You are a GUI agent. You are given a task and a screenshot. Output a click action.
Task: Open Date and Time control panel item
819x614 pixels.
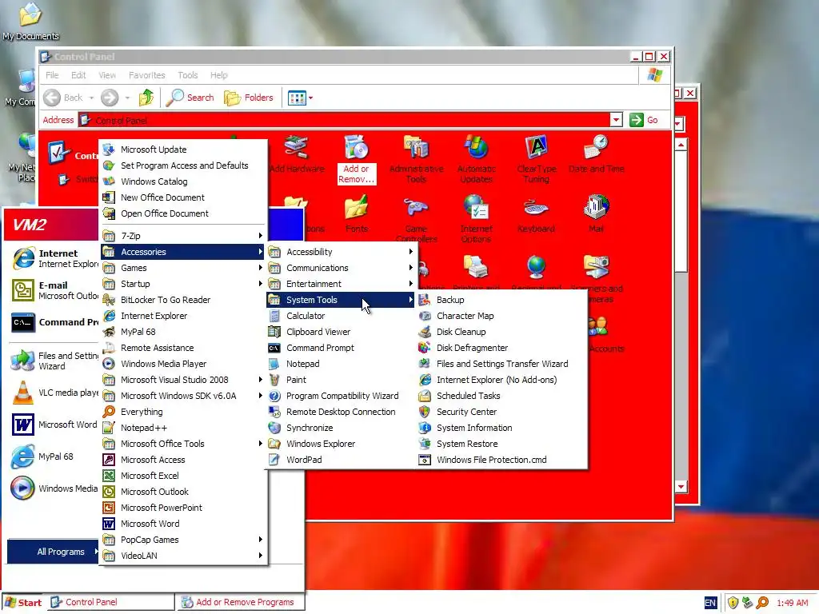click(596, 154)
